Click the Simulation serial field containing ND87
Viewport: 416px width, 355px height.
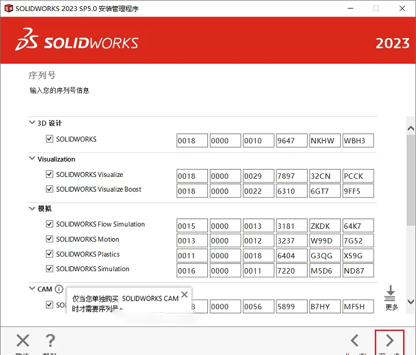click(x=358, y=271)
